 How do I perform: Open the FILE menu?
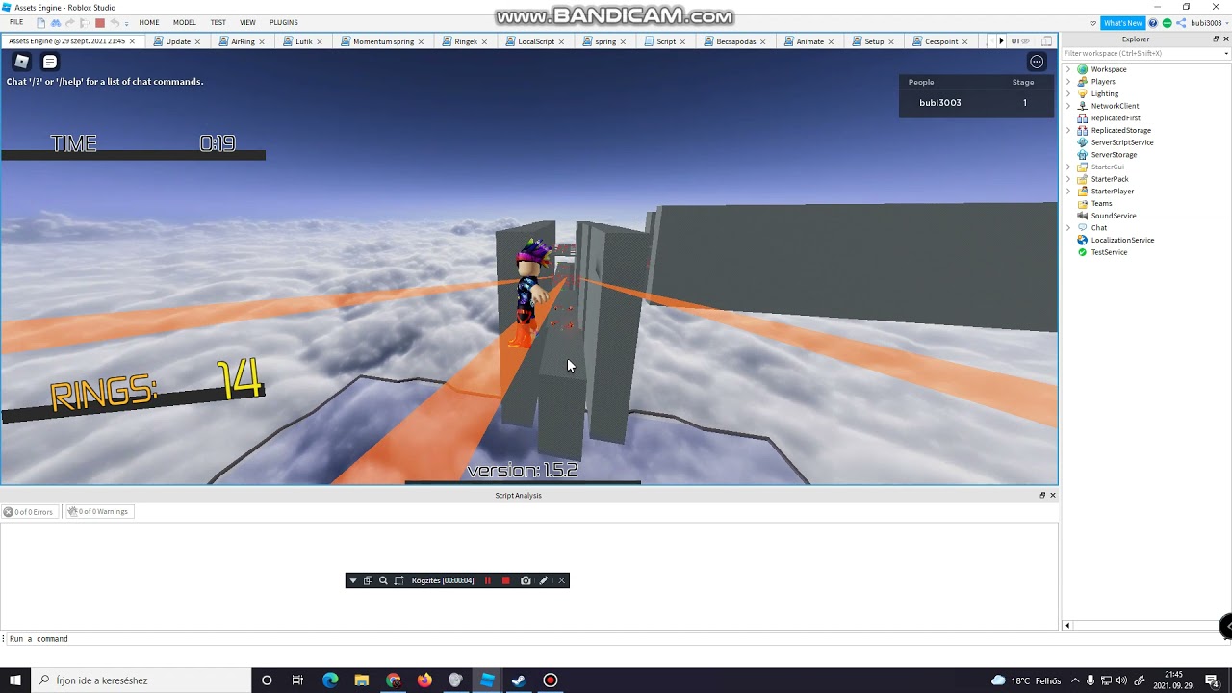(x=16, y=22)
